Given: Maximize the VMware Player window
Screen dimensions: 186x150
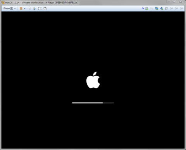Looking at the screenshot, I should [174, 2].
